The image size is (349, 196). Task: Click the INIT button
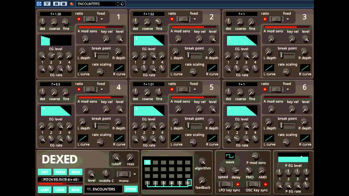pyautogui.click(x=45, y=172)
